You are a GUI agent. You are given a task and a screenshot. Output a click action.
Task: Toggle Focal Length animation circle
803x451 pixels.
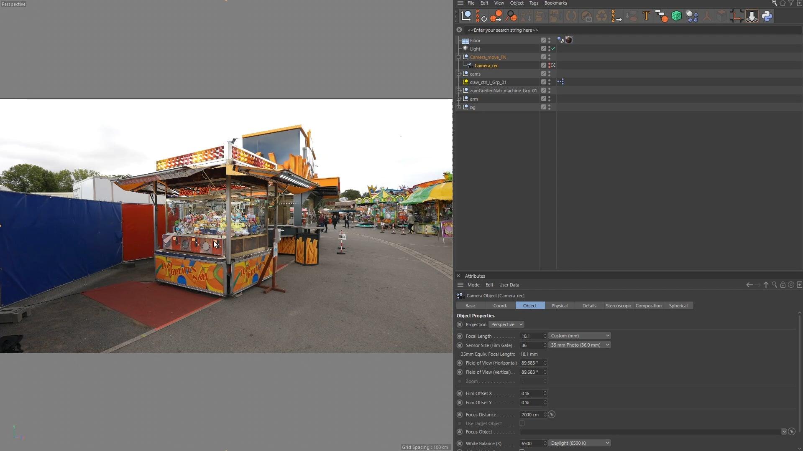click(460, 336)
